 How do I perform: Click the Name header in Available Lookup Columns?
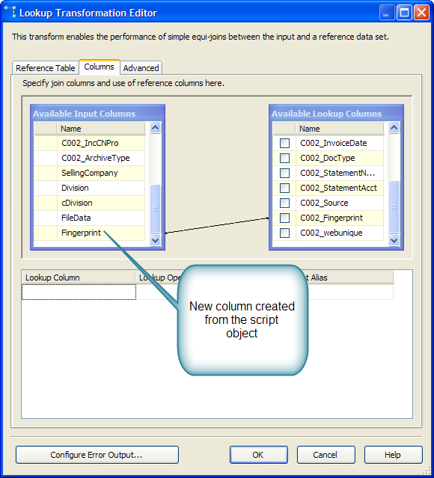point(340,129)
